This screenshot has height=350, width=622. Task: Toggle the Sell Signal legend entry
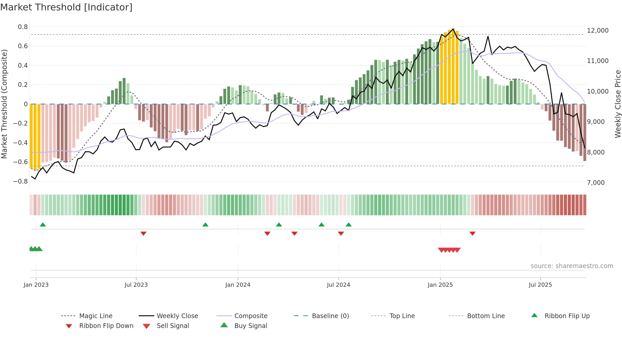(x=166, y=326)
